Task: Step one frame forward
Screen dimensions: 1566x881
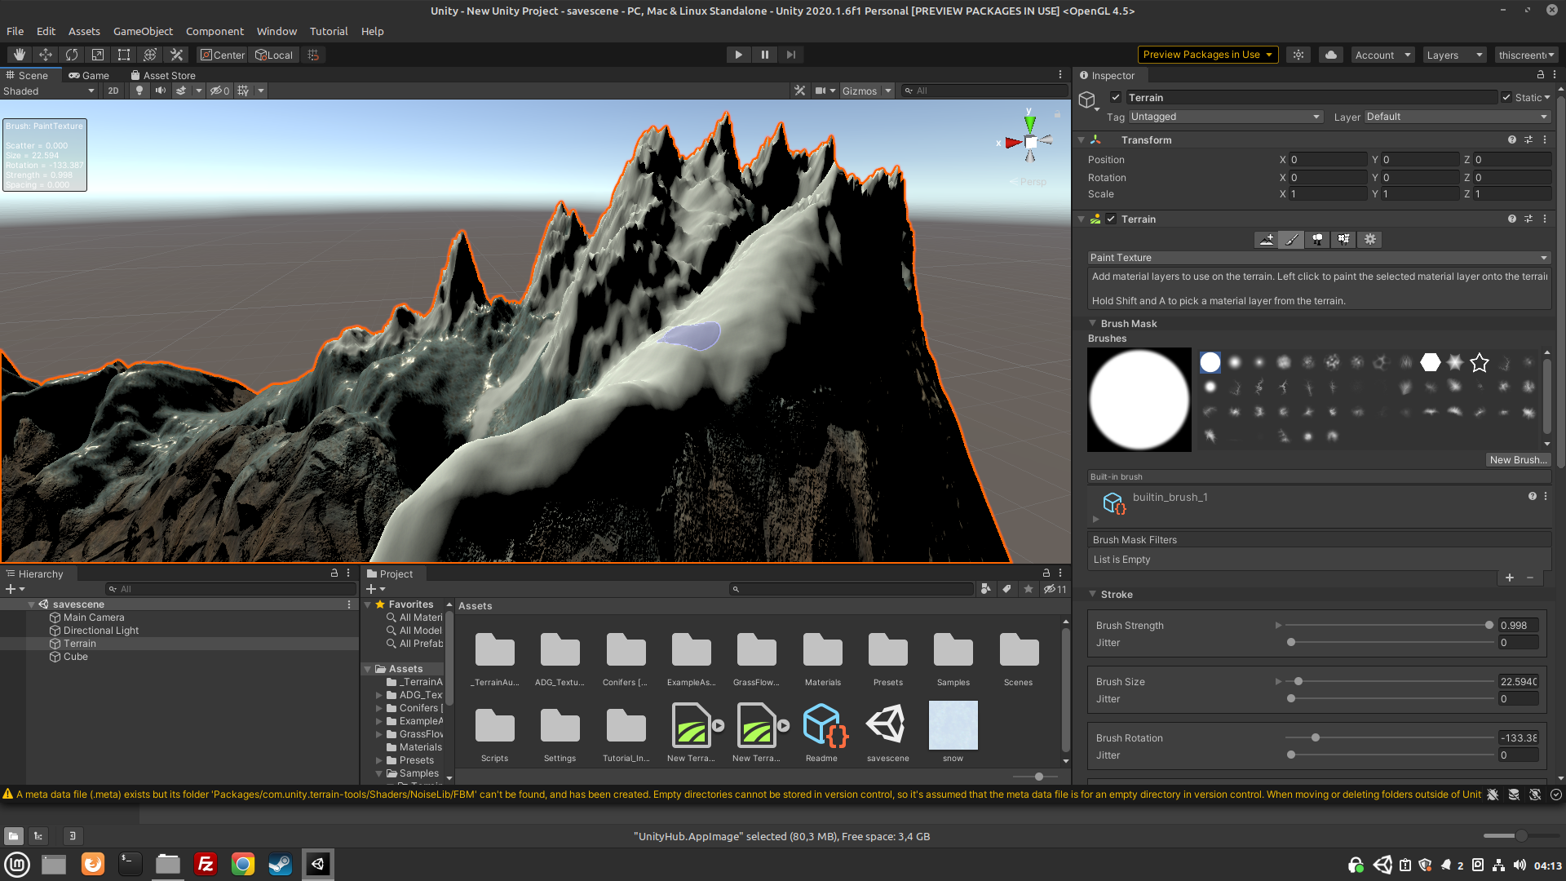Action: [x=790, y=55]
